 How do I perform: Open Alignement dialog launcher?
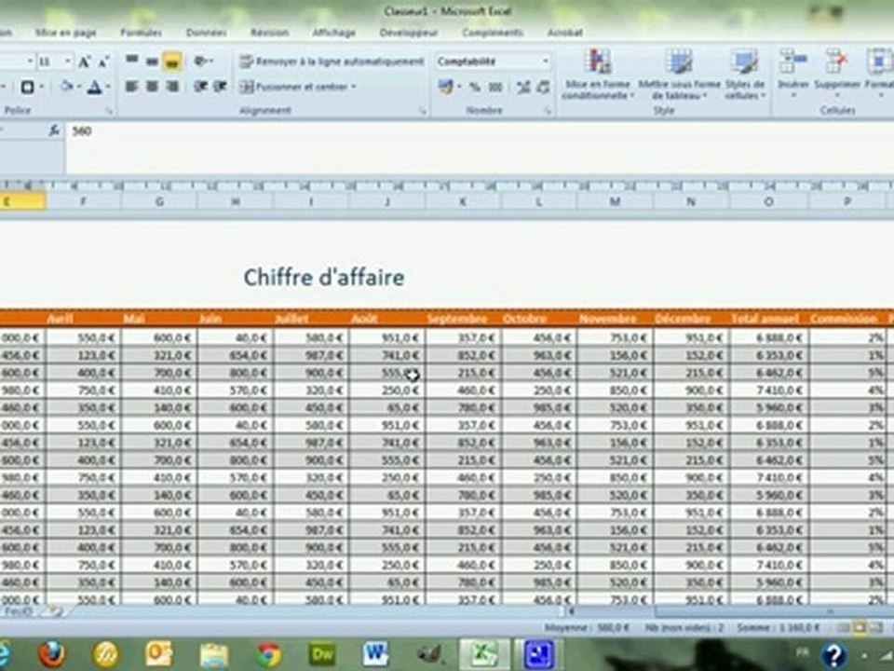click(423, 111)
